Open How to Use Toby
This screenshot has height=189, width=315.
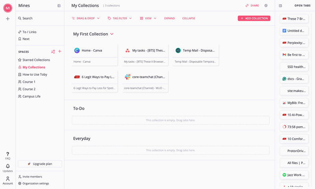(x=33, y=75)
